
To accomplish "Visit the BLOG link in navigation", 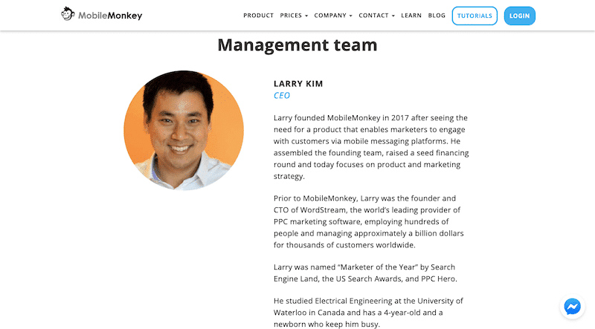I will 437,16.
